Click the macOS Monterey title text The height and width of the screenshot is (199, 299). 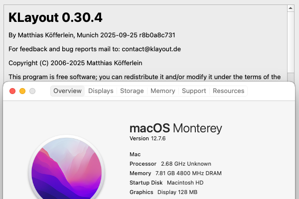point(175,128)
